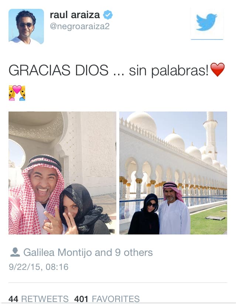
Task: Click the blue verified checkmark badge
Action: 107,15
